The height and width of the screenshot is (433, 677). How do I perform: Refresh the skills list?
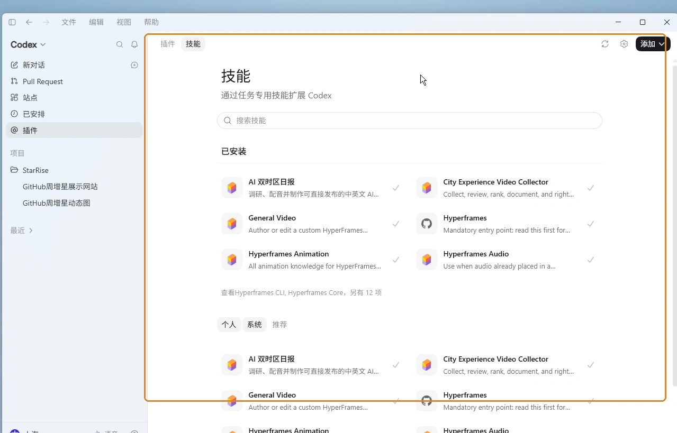(605, 44)
